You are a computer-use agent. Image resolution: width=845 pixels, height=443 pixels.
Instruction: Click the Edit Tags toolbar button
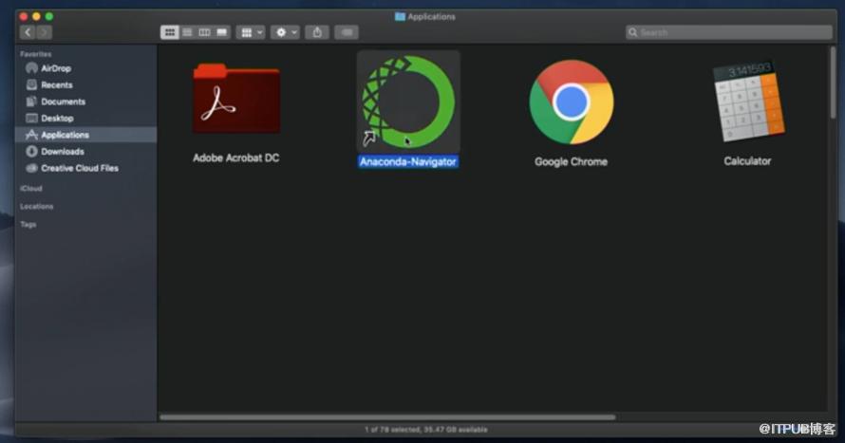(347, 32)
